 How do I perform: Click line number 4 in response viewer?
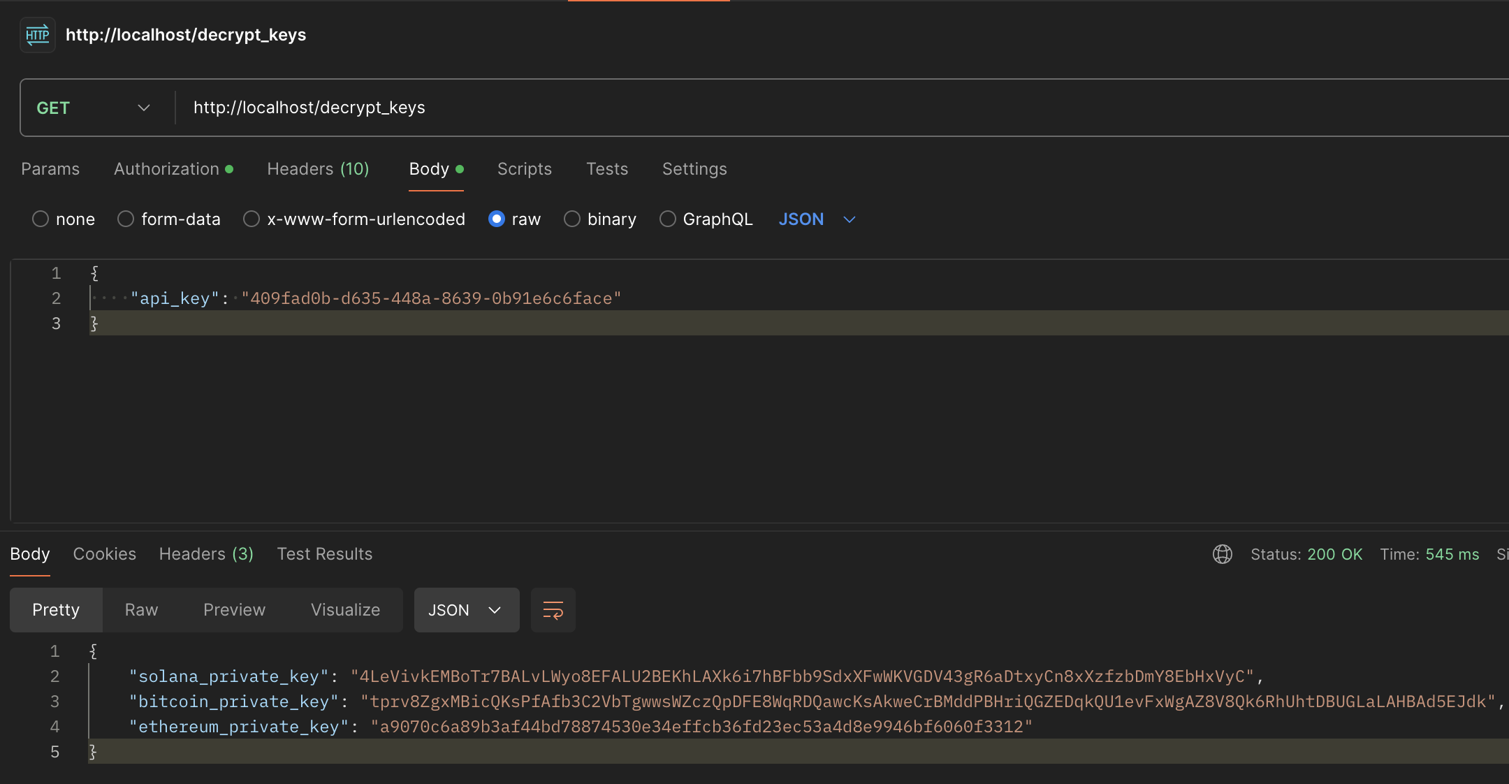55,727
